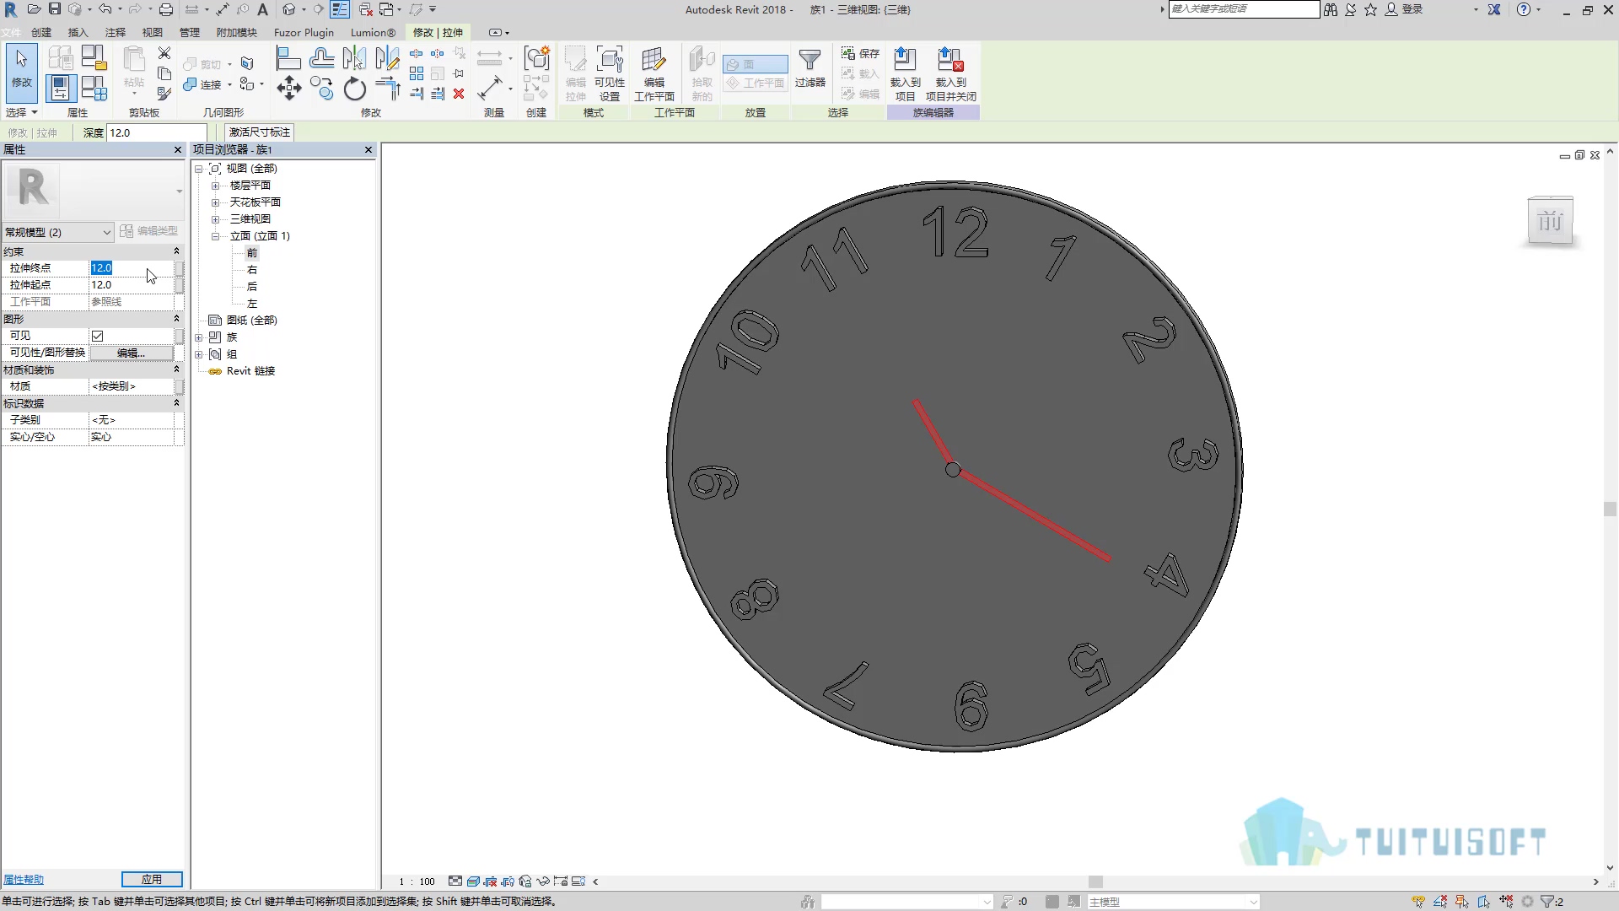
Task: Select the Rotate tool icon
Action: (x=354, y=88)
